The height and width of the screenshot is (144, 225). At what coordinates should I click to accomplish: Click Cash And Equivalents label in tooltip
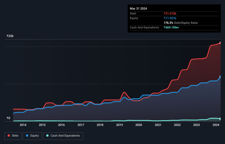tap(144, 27)
